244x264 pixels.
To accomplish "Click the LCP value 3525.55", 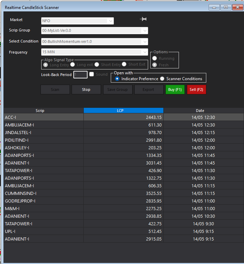I will click(x=154, y=193).
